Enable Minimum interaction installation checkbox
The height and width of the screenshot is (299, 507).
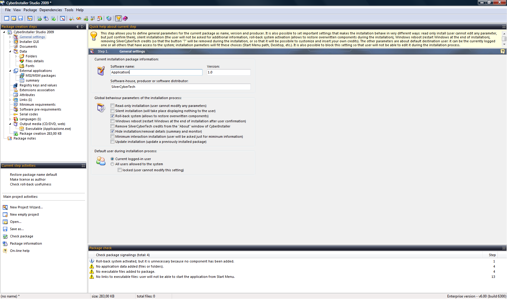[x=112, y=137]
